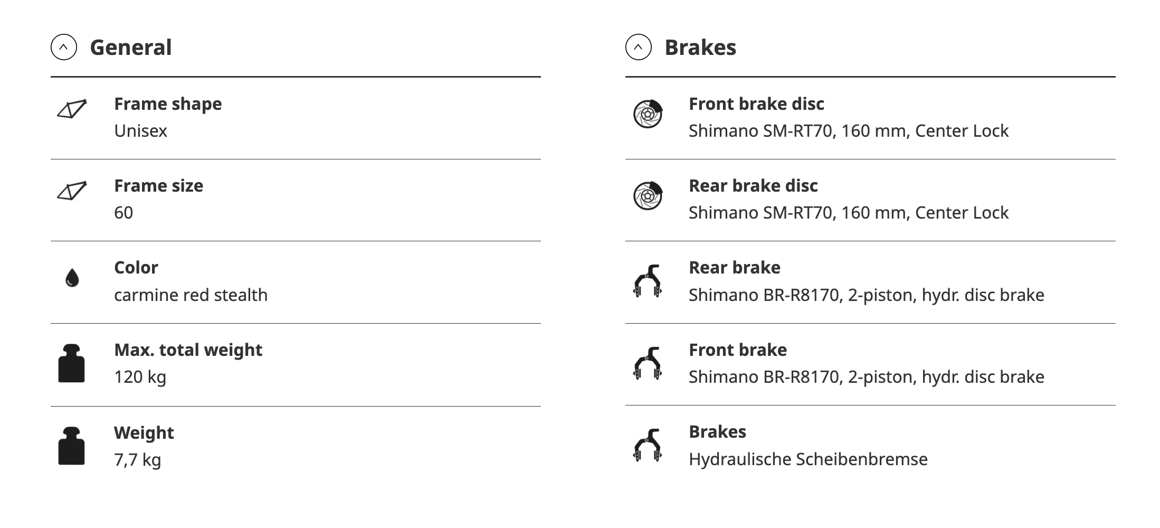
Task: Collapse the Brakes section chevron
Action: coord(639,47)
